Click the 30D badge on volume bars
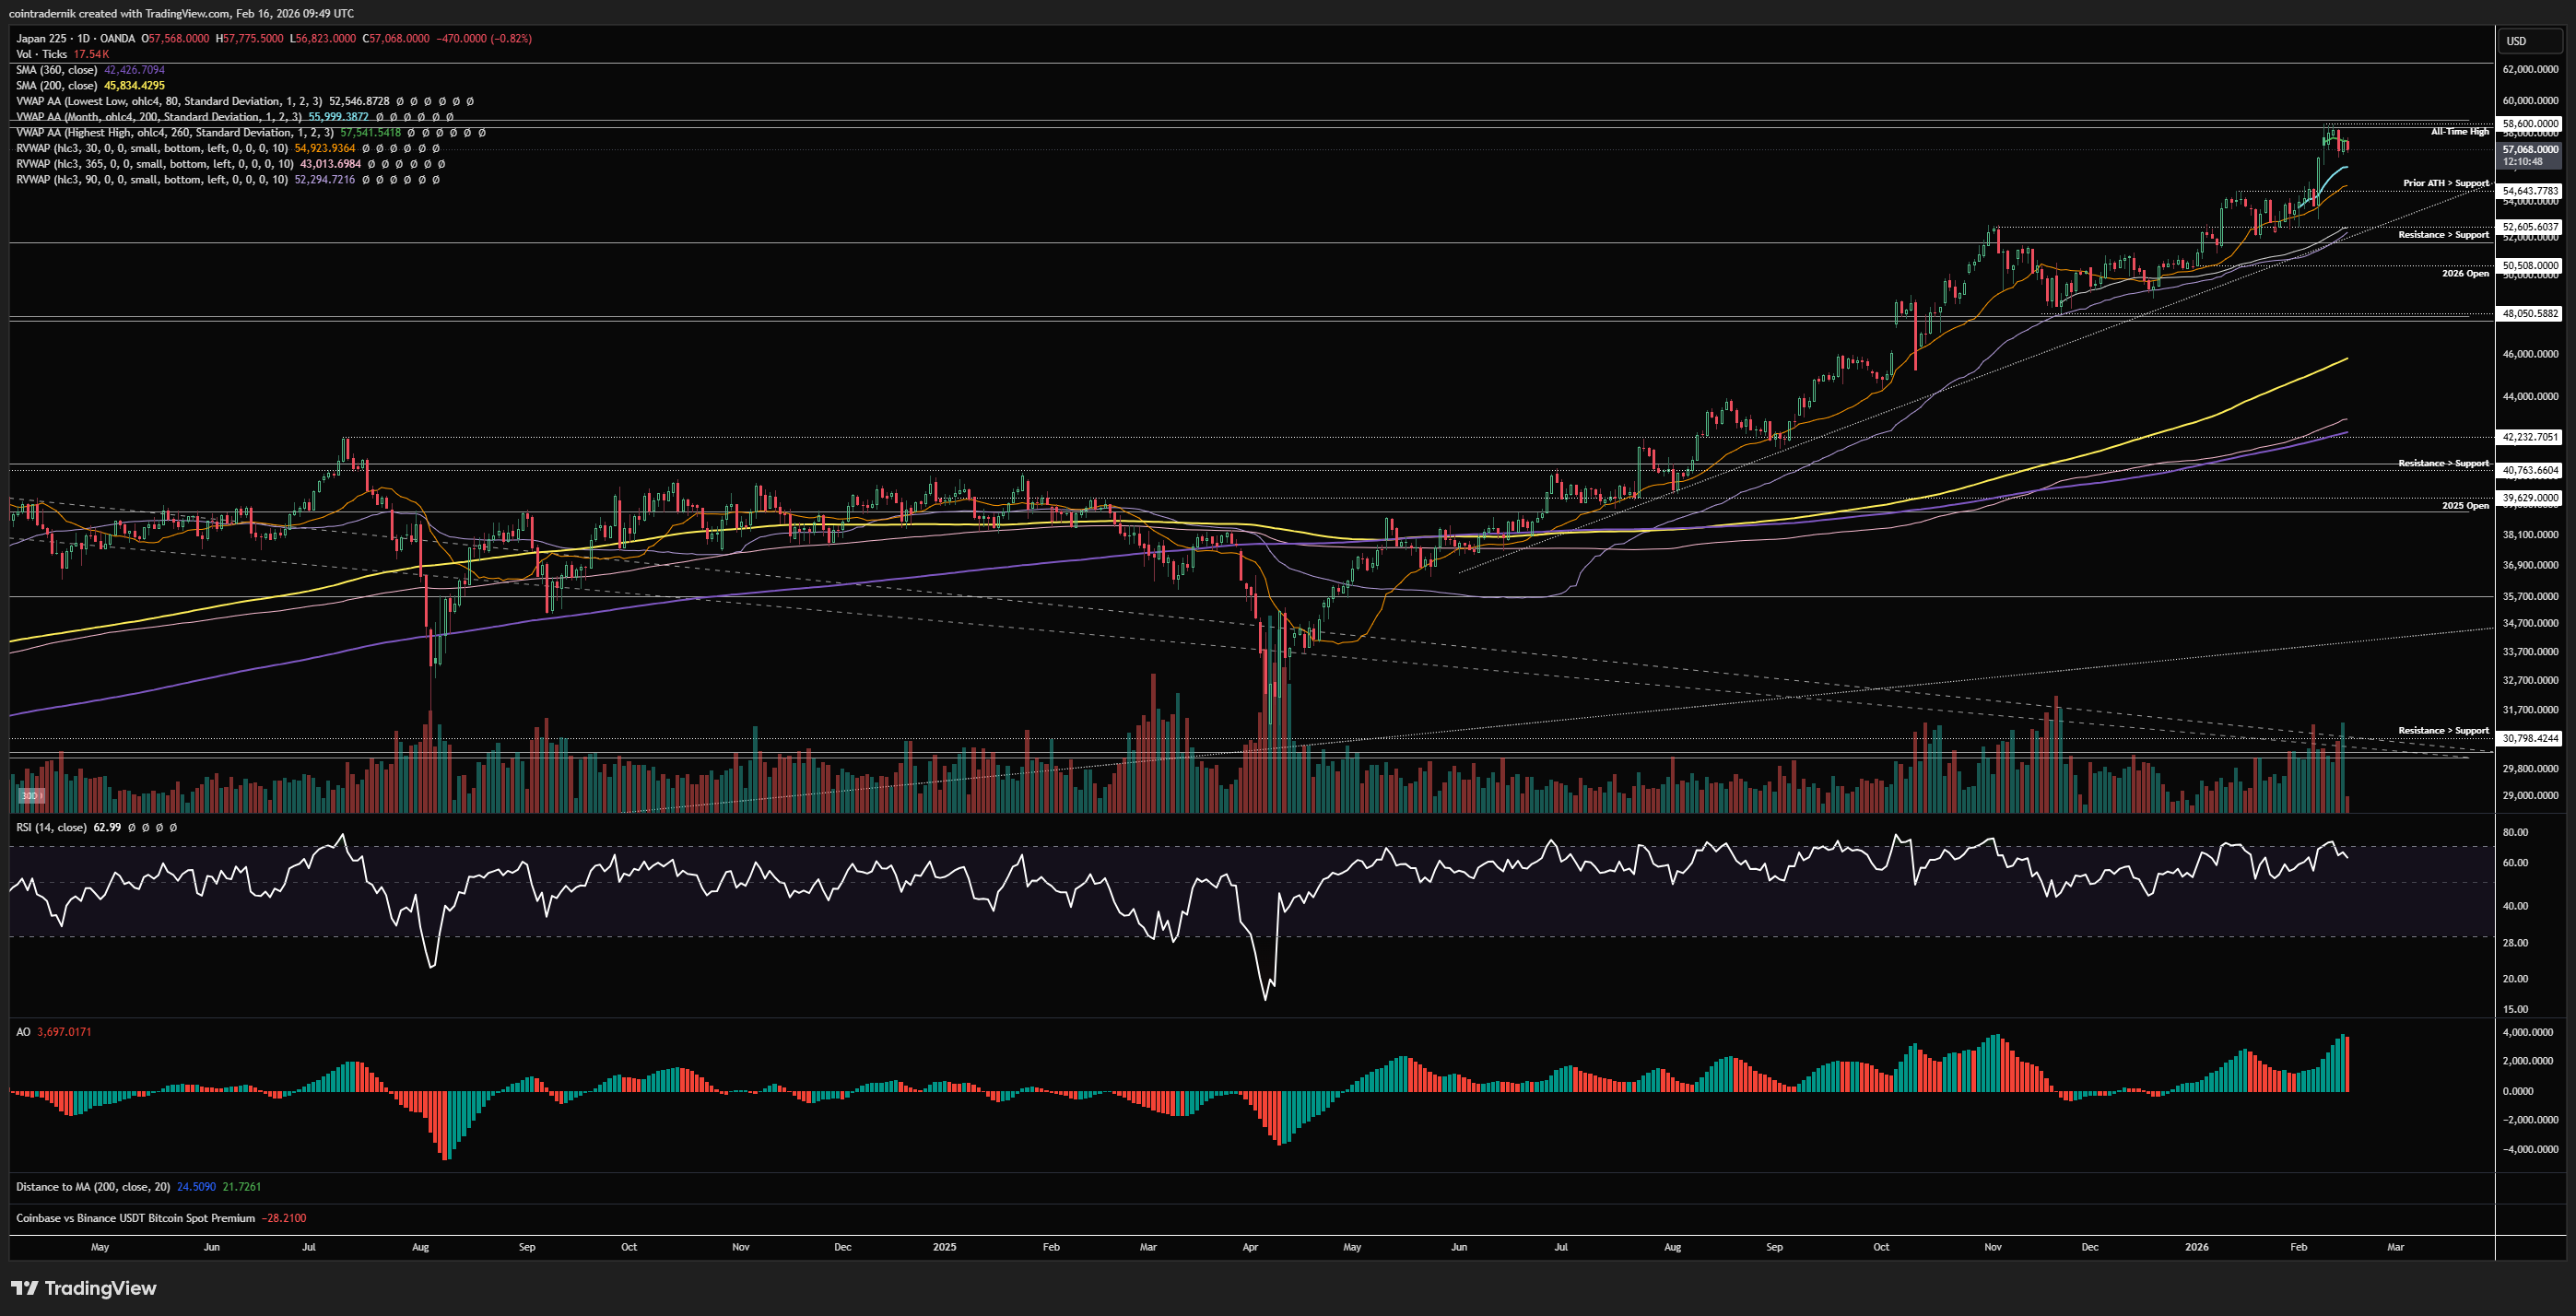 tap(30, 796)
